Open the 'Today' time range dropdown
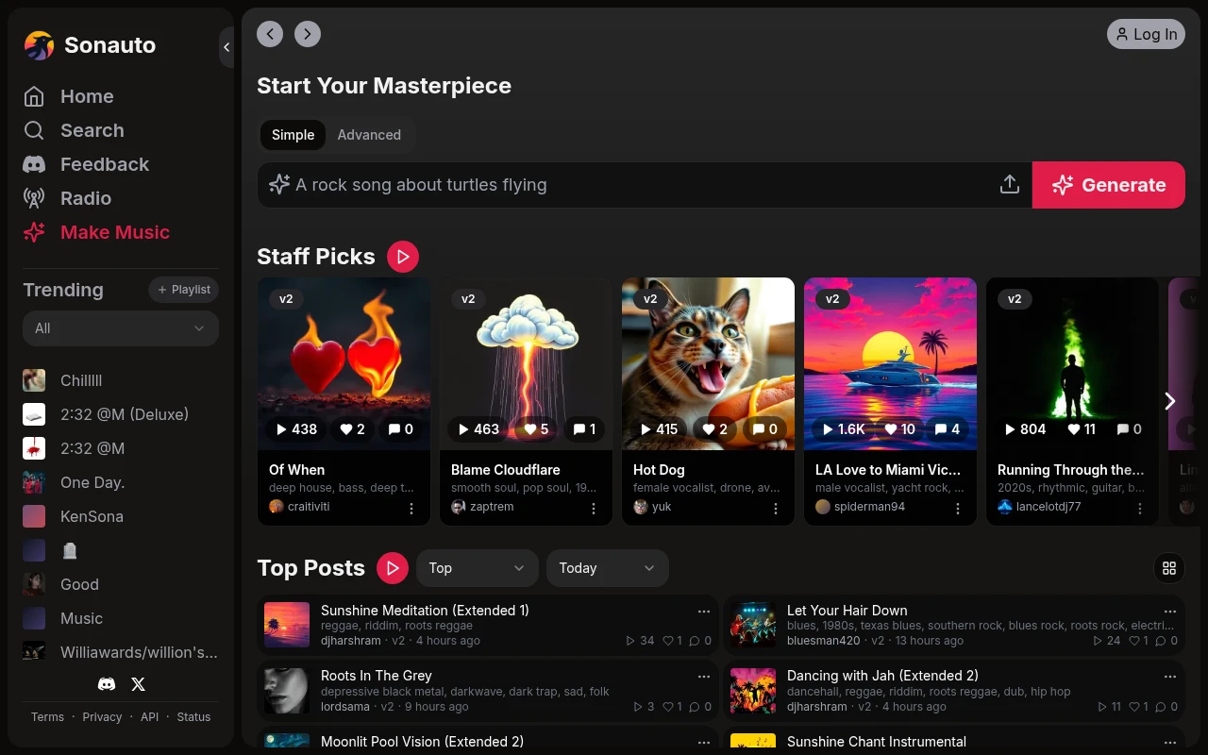Viewport: 1208px width, 755px height. [x=607, y=568]
